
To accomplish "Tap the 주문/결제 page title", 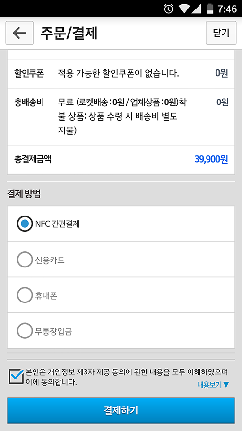I will tap(69, 33).
